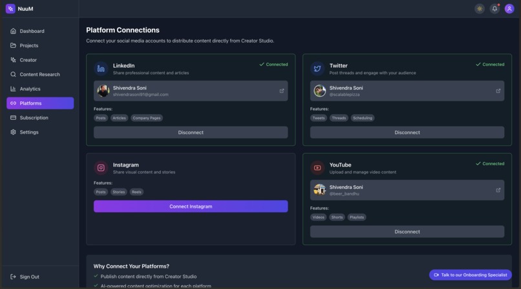521x289 pixels.
Task: Click the Platform Connections heading
Action: coord(123,30)
